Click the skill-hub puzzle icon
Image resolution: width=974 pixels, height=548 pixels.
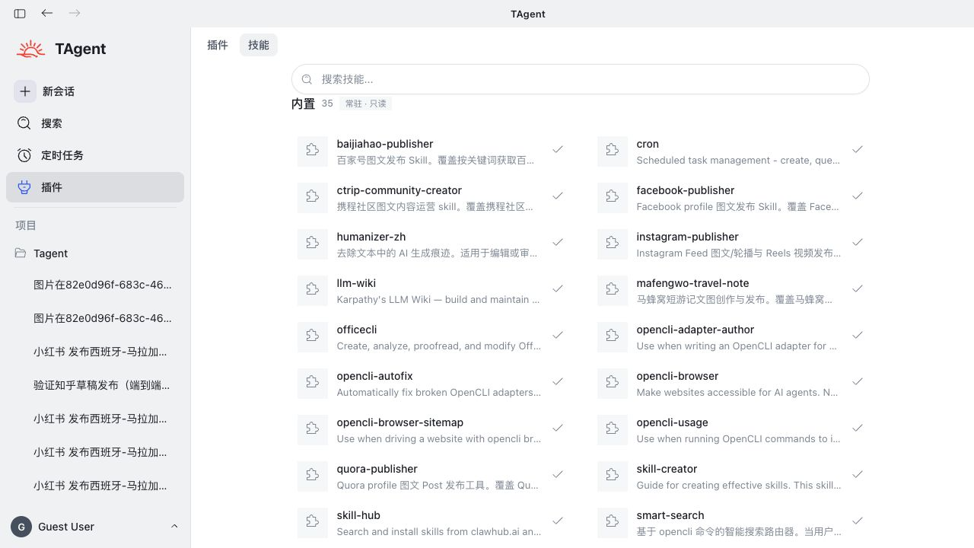pos(312,523)
